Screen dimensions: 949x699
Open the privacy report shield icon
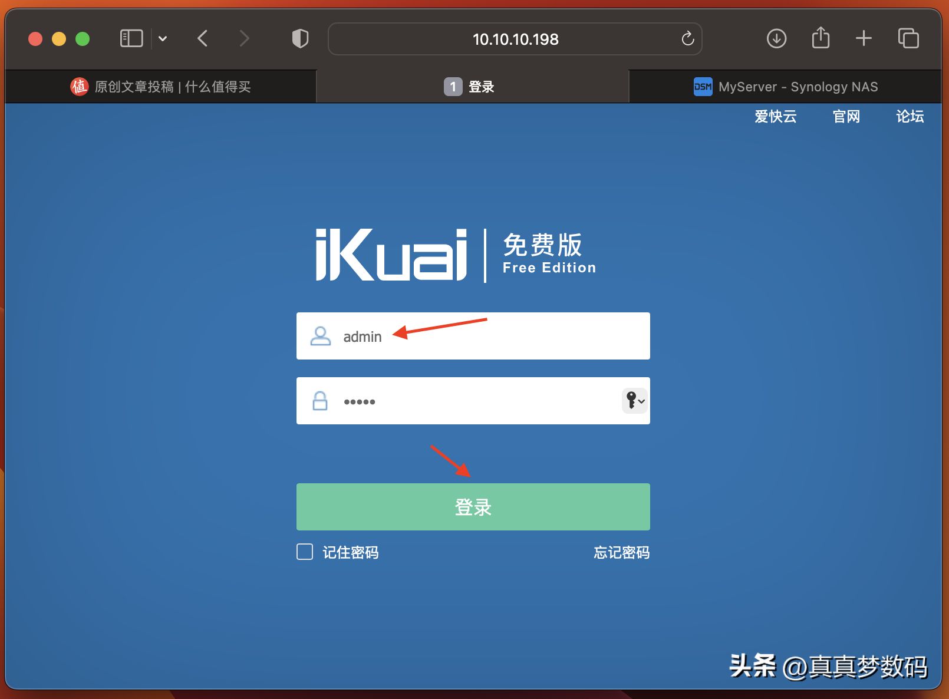click(301, 39)
